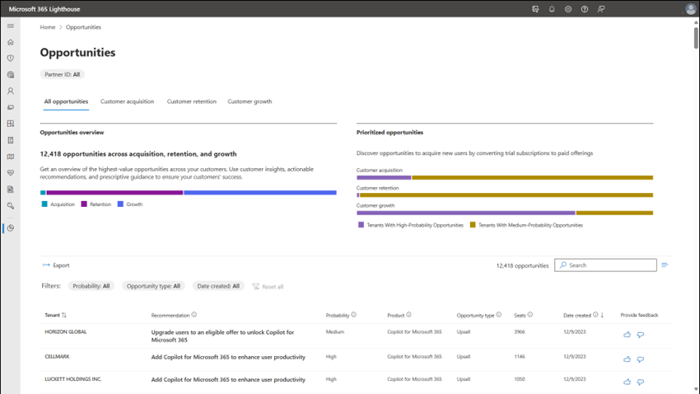
Task: Click Tenants With High-Probability Opportunities legend
Action: 411,225
